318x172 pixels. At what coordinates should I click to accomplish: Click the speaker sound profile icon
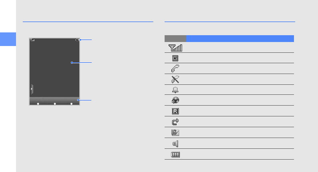click(175, 144)
